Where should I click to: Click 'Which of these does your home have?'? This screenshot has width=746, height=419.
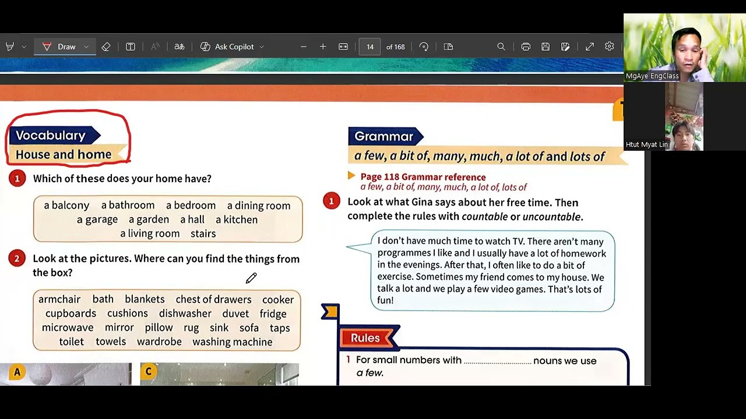coord(122,179)
